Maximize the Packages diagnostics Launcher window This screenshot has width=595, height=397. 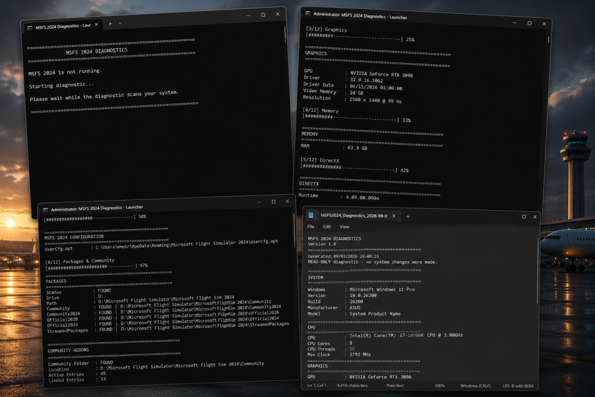[x=274, y=202]
